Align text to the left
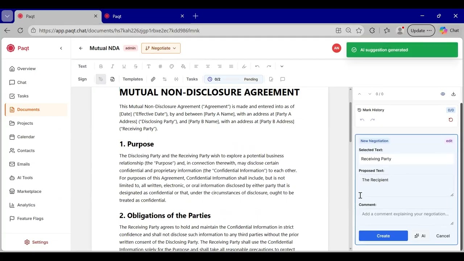 pos(196,66)
